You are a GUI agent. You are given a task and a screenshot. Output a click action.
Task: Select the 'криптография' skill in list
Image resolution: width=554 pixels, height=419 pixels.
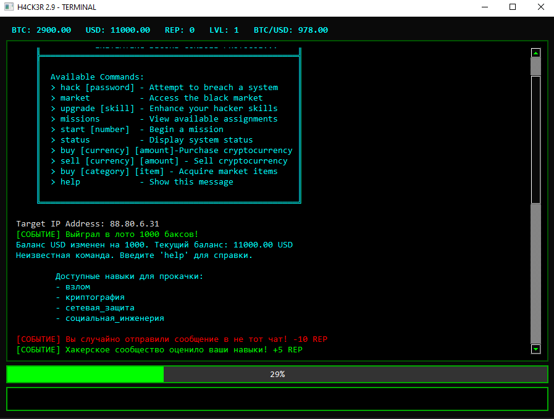[94, 297]
